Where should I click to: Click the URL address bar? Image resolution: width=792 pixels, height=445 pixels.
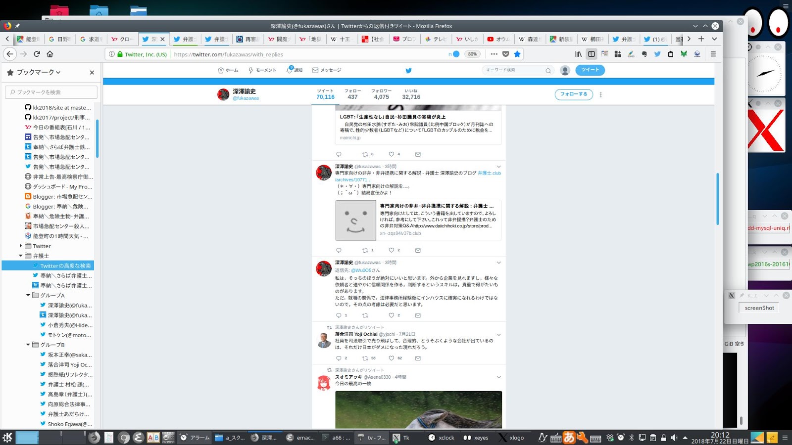307,54
